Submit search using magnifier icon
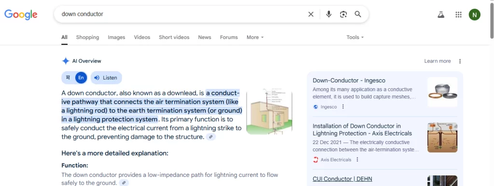 click(x=358, y=14)
